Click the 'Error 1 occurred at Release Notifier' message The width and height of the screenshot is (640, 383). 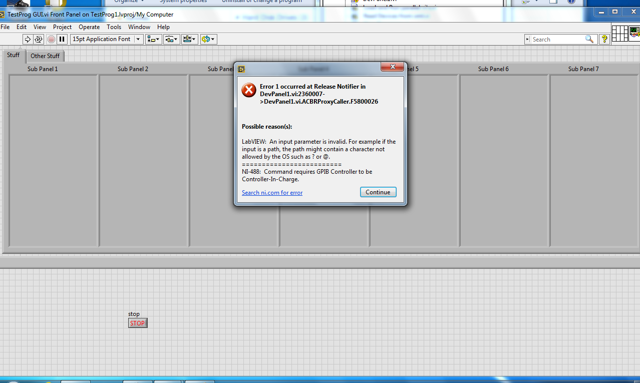(319, 94)
